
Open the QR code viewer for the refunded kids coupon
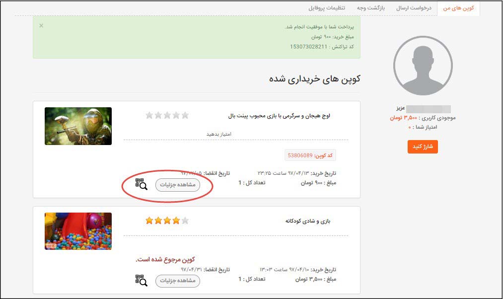pyautogui.click(x=142, y=280)
